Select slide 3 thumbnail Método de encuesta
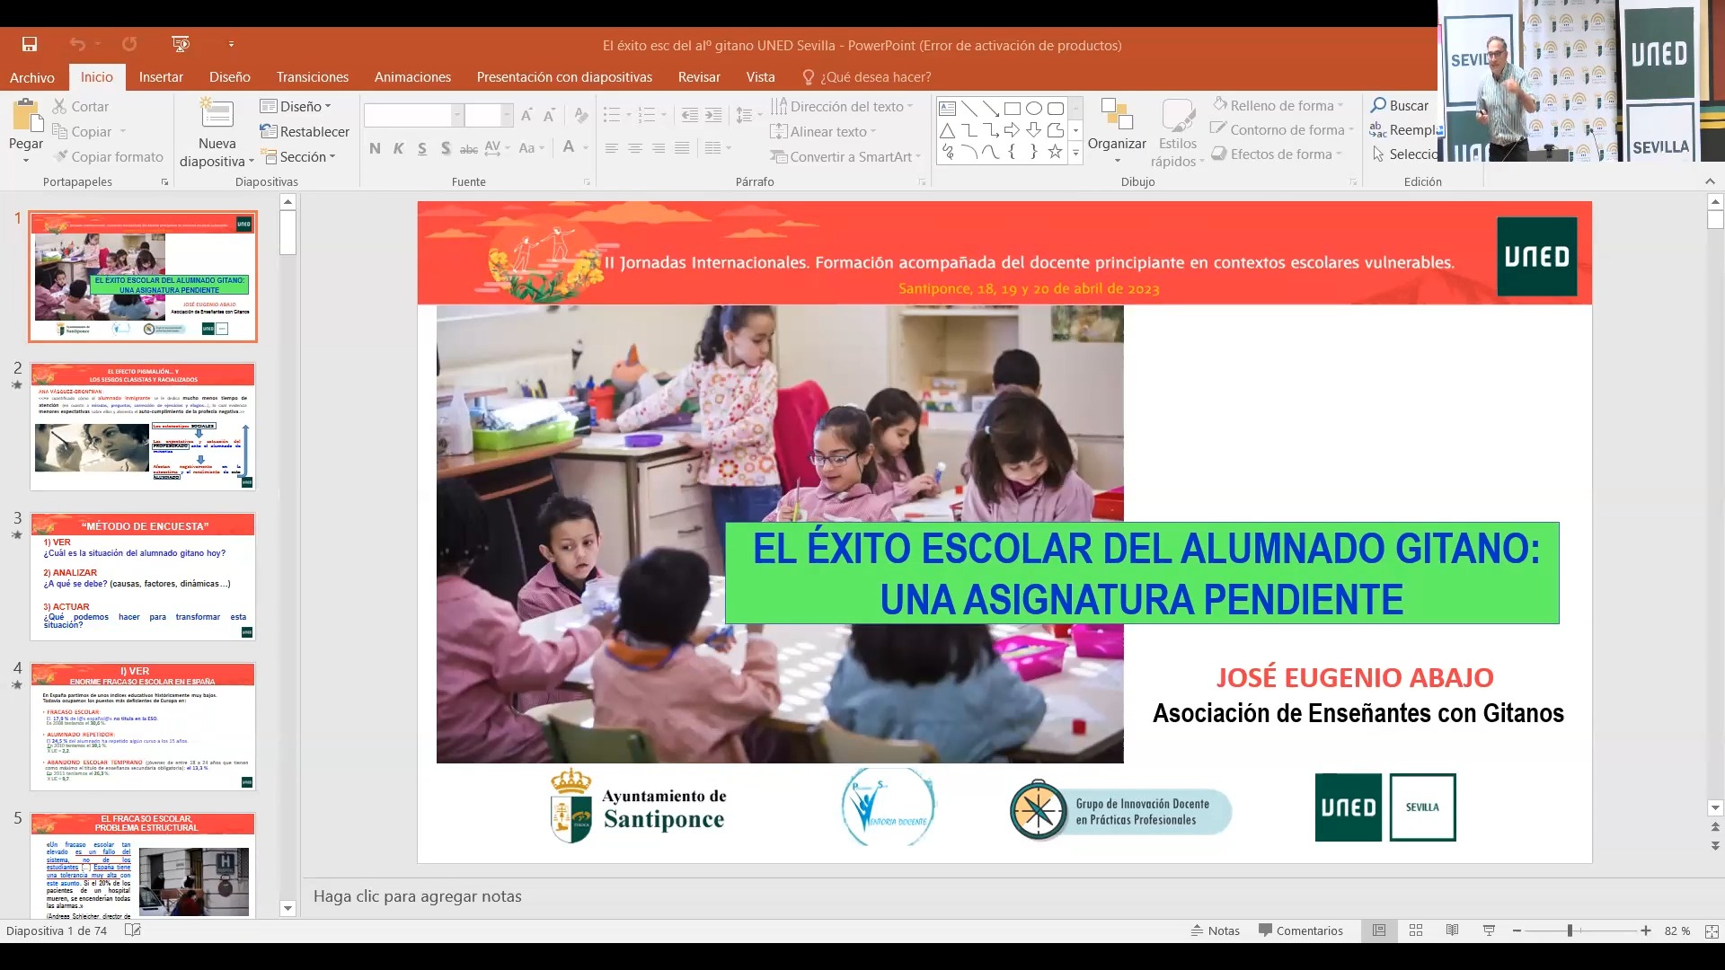Viewport: 1725px width, 970px height. (x=143, y=577)
